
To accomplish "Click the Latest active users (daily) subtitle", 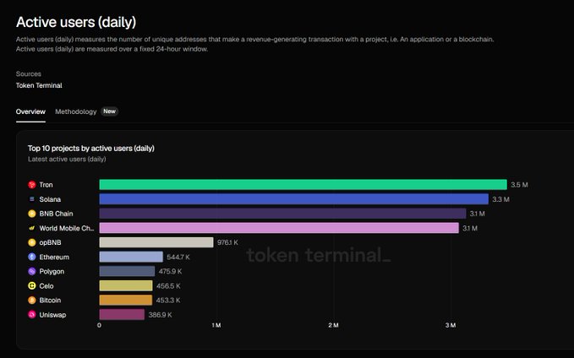I will tap(67, 159).
